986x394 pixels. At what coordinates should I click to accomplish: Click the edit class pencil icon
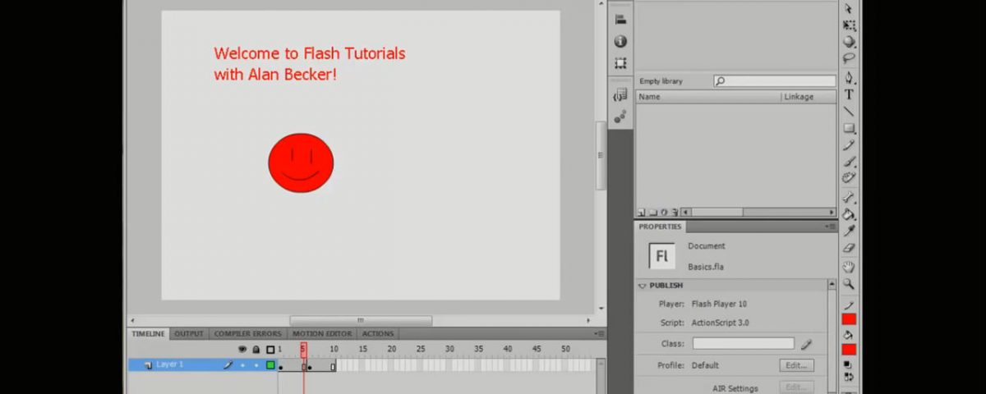[x=807, y=344]
